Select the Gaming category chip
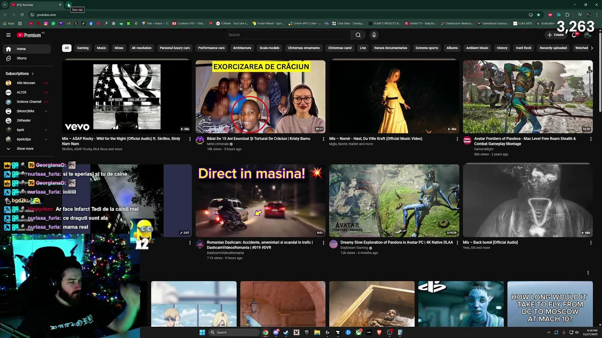Image resolution: width=602 pixels, height=338 pixels. [83, 48]
